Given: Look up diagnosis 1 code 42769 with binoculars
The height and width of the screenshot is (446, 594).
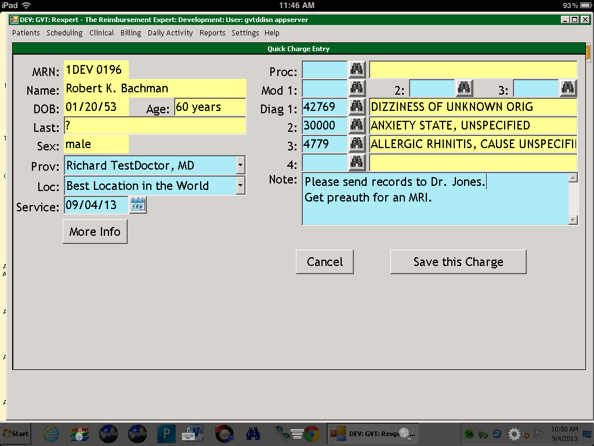Looking at the screenshot, I should tap(357, 107).
